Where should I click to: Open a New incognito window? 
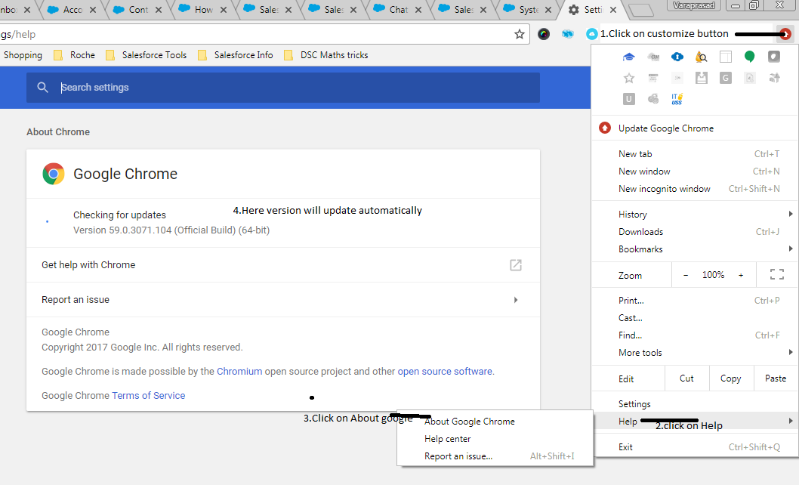click(x=695, y=189)
